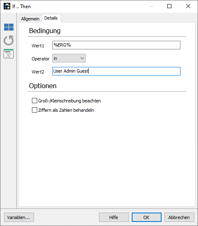Maximize the If..Then dialog window
198x226 pixels.
tap(169, 6)
